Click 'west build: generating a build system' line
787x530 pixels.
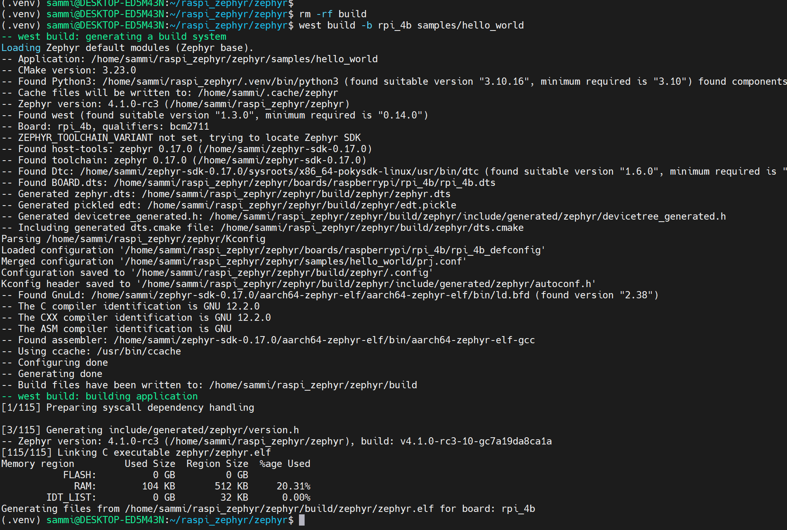click(114, 37)
